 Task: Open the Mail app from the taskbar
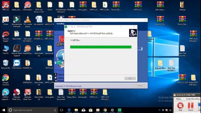(x=84, y=110)
